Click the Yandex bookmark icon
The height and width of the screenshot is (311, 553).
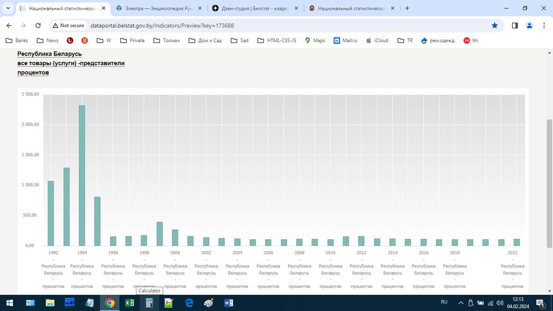[x=85, y=41]
